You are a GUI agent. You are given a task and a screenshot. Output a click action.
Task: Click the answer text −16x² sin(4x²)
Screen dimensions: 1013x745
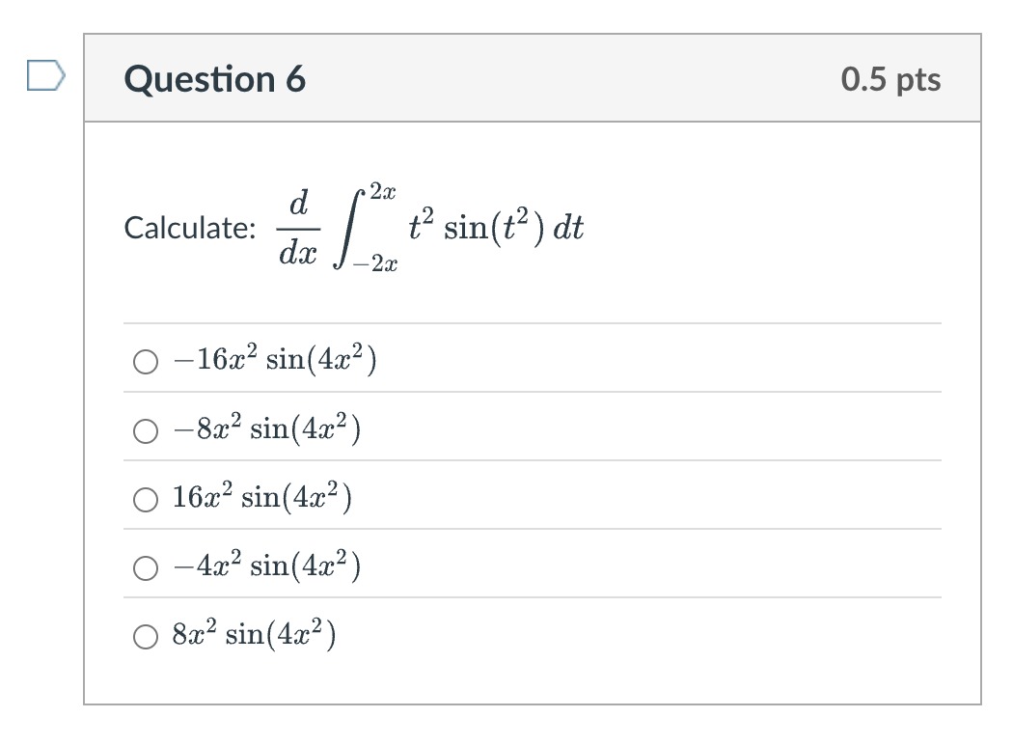tap(275, 359)
